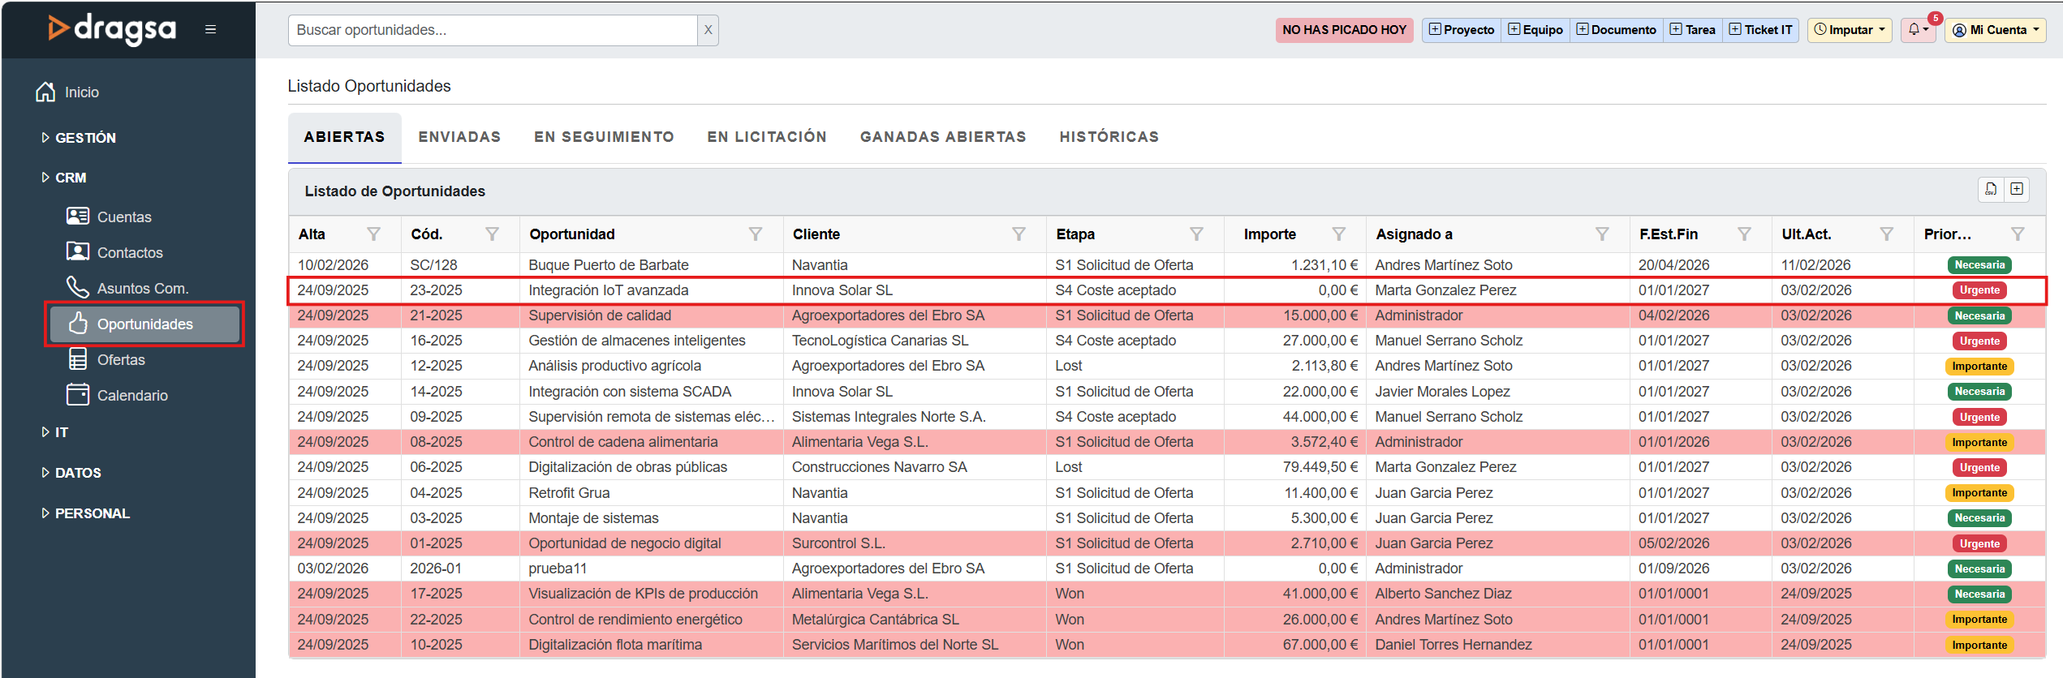Open the notifications bell
The image size is (2063, 678).
(x=1917, y=30)
